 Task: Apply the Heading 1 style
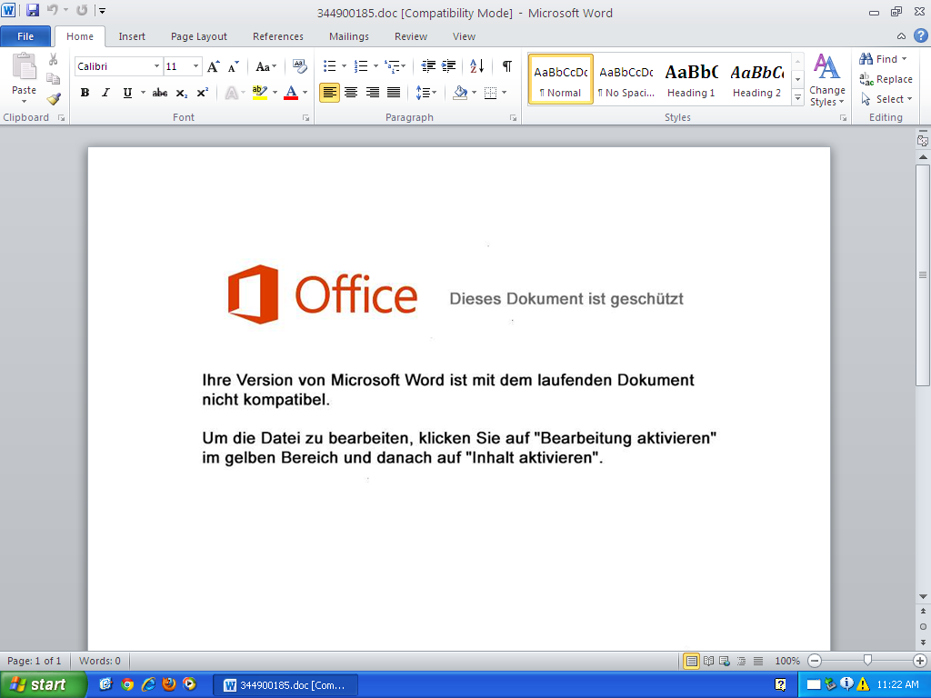(x=691, y=80)
